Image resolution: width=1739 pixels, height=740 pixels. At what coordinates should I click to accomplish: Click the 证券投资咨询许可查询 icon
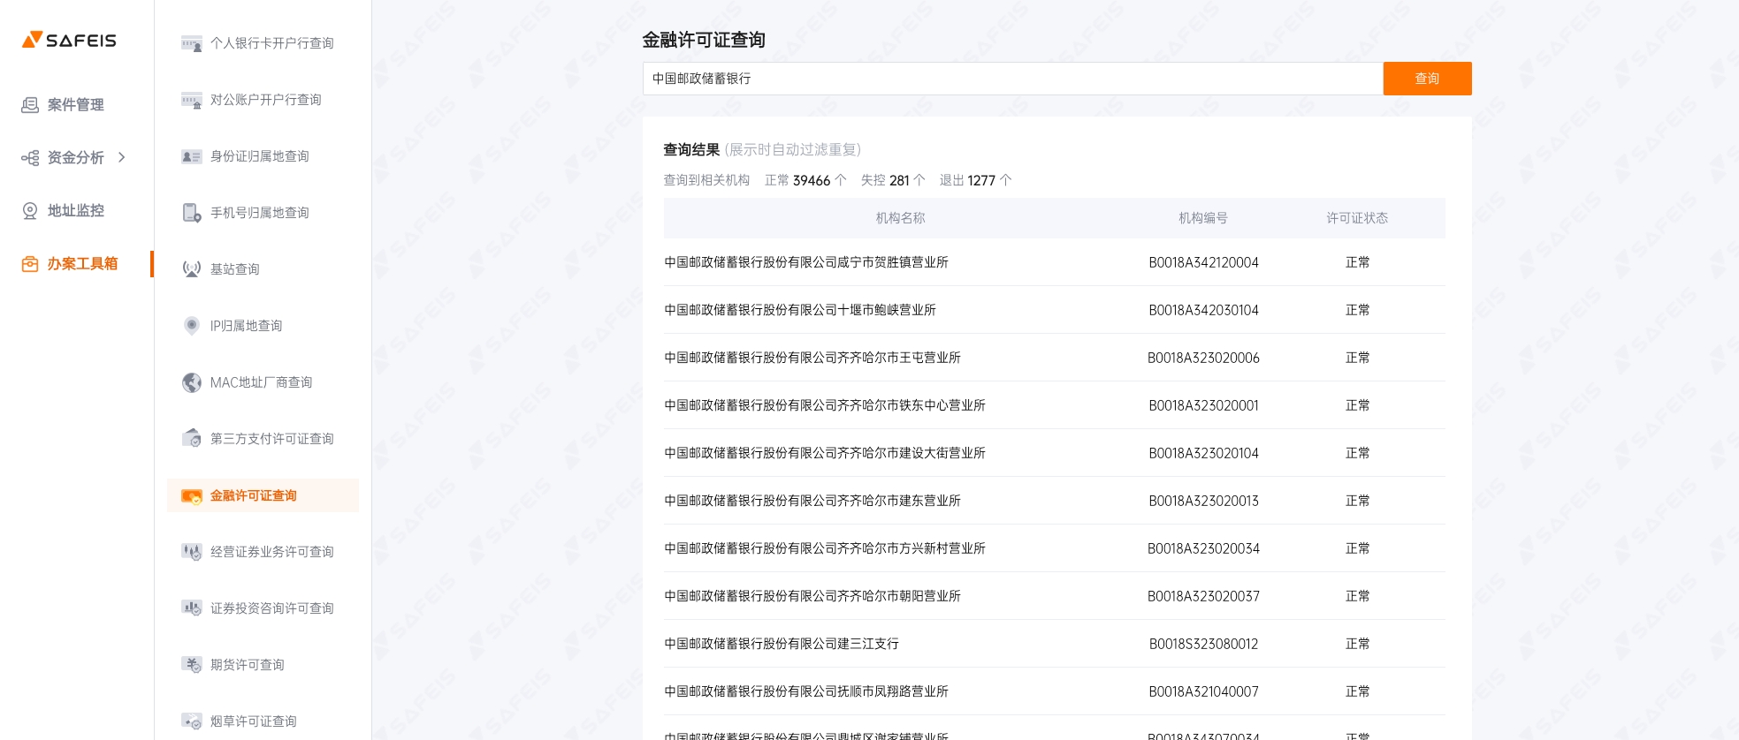click(x=192, y=608)
